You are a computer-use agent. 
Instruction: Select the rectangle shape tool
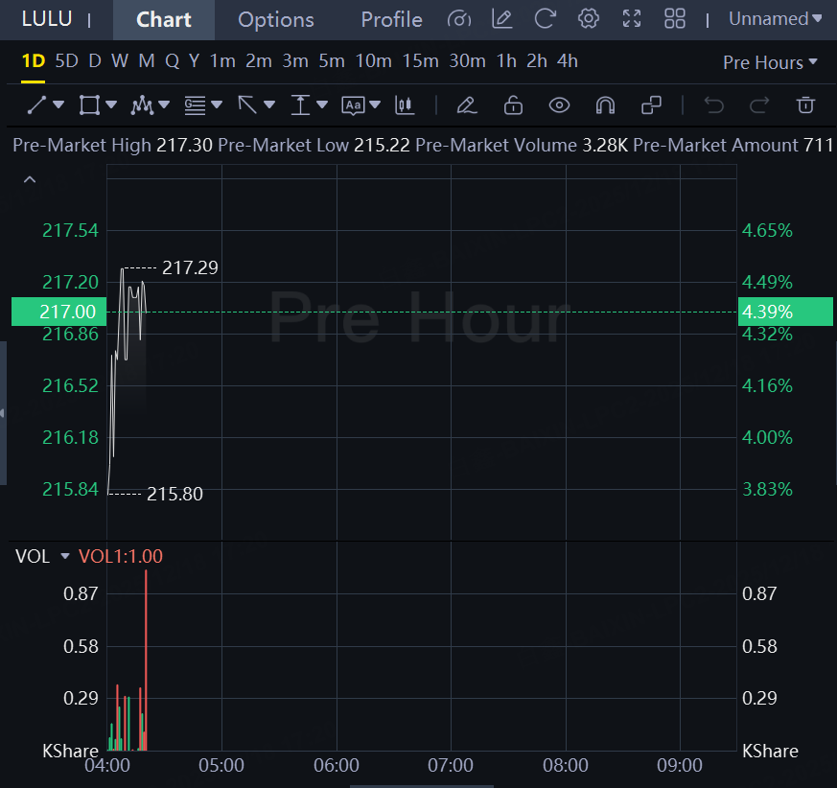pyautogui.click(x=89, y=104)
